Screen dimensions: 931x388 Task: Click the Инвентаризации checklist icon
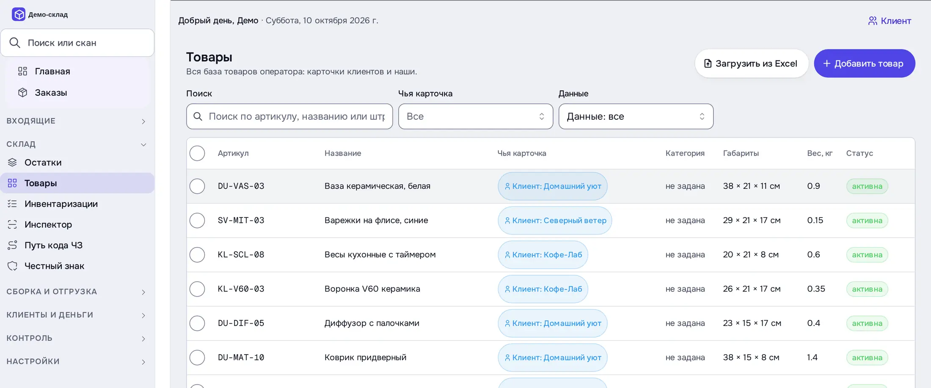(x=12, y=204)
